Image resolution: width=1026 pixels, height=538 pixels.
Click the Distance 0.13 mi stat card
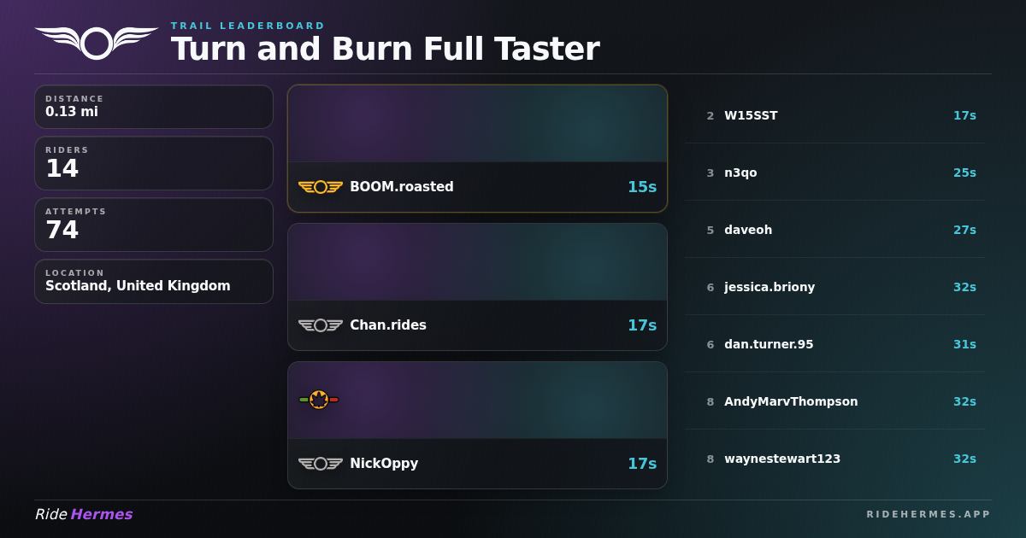(x=154, y=107)
